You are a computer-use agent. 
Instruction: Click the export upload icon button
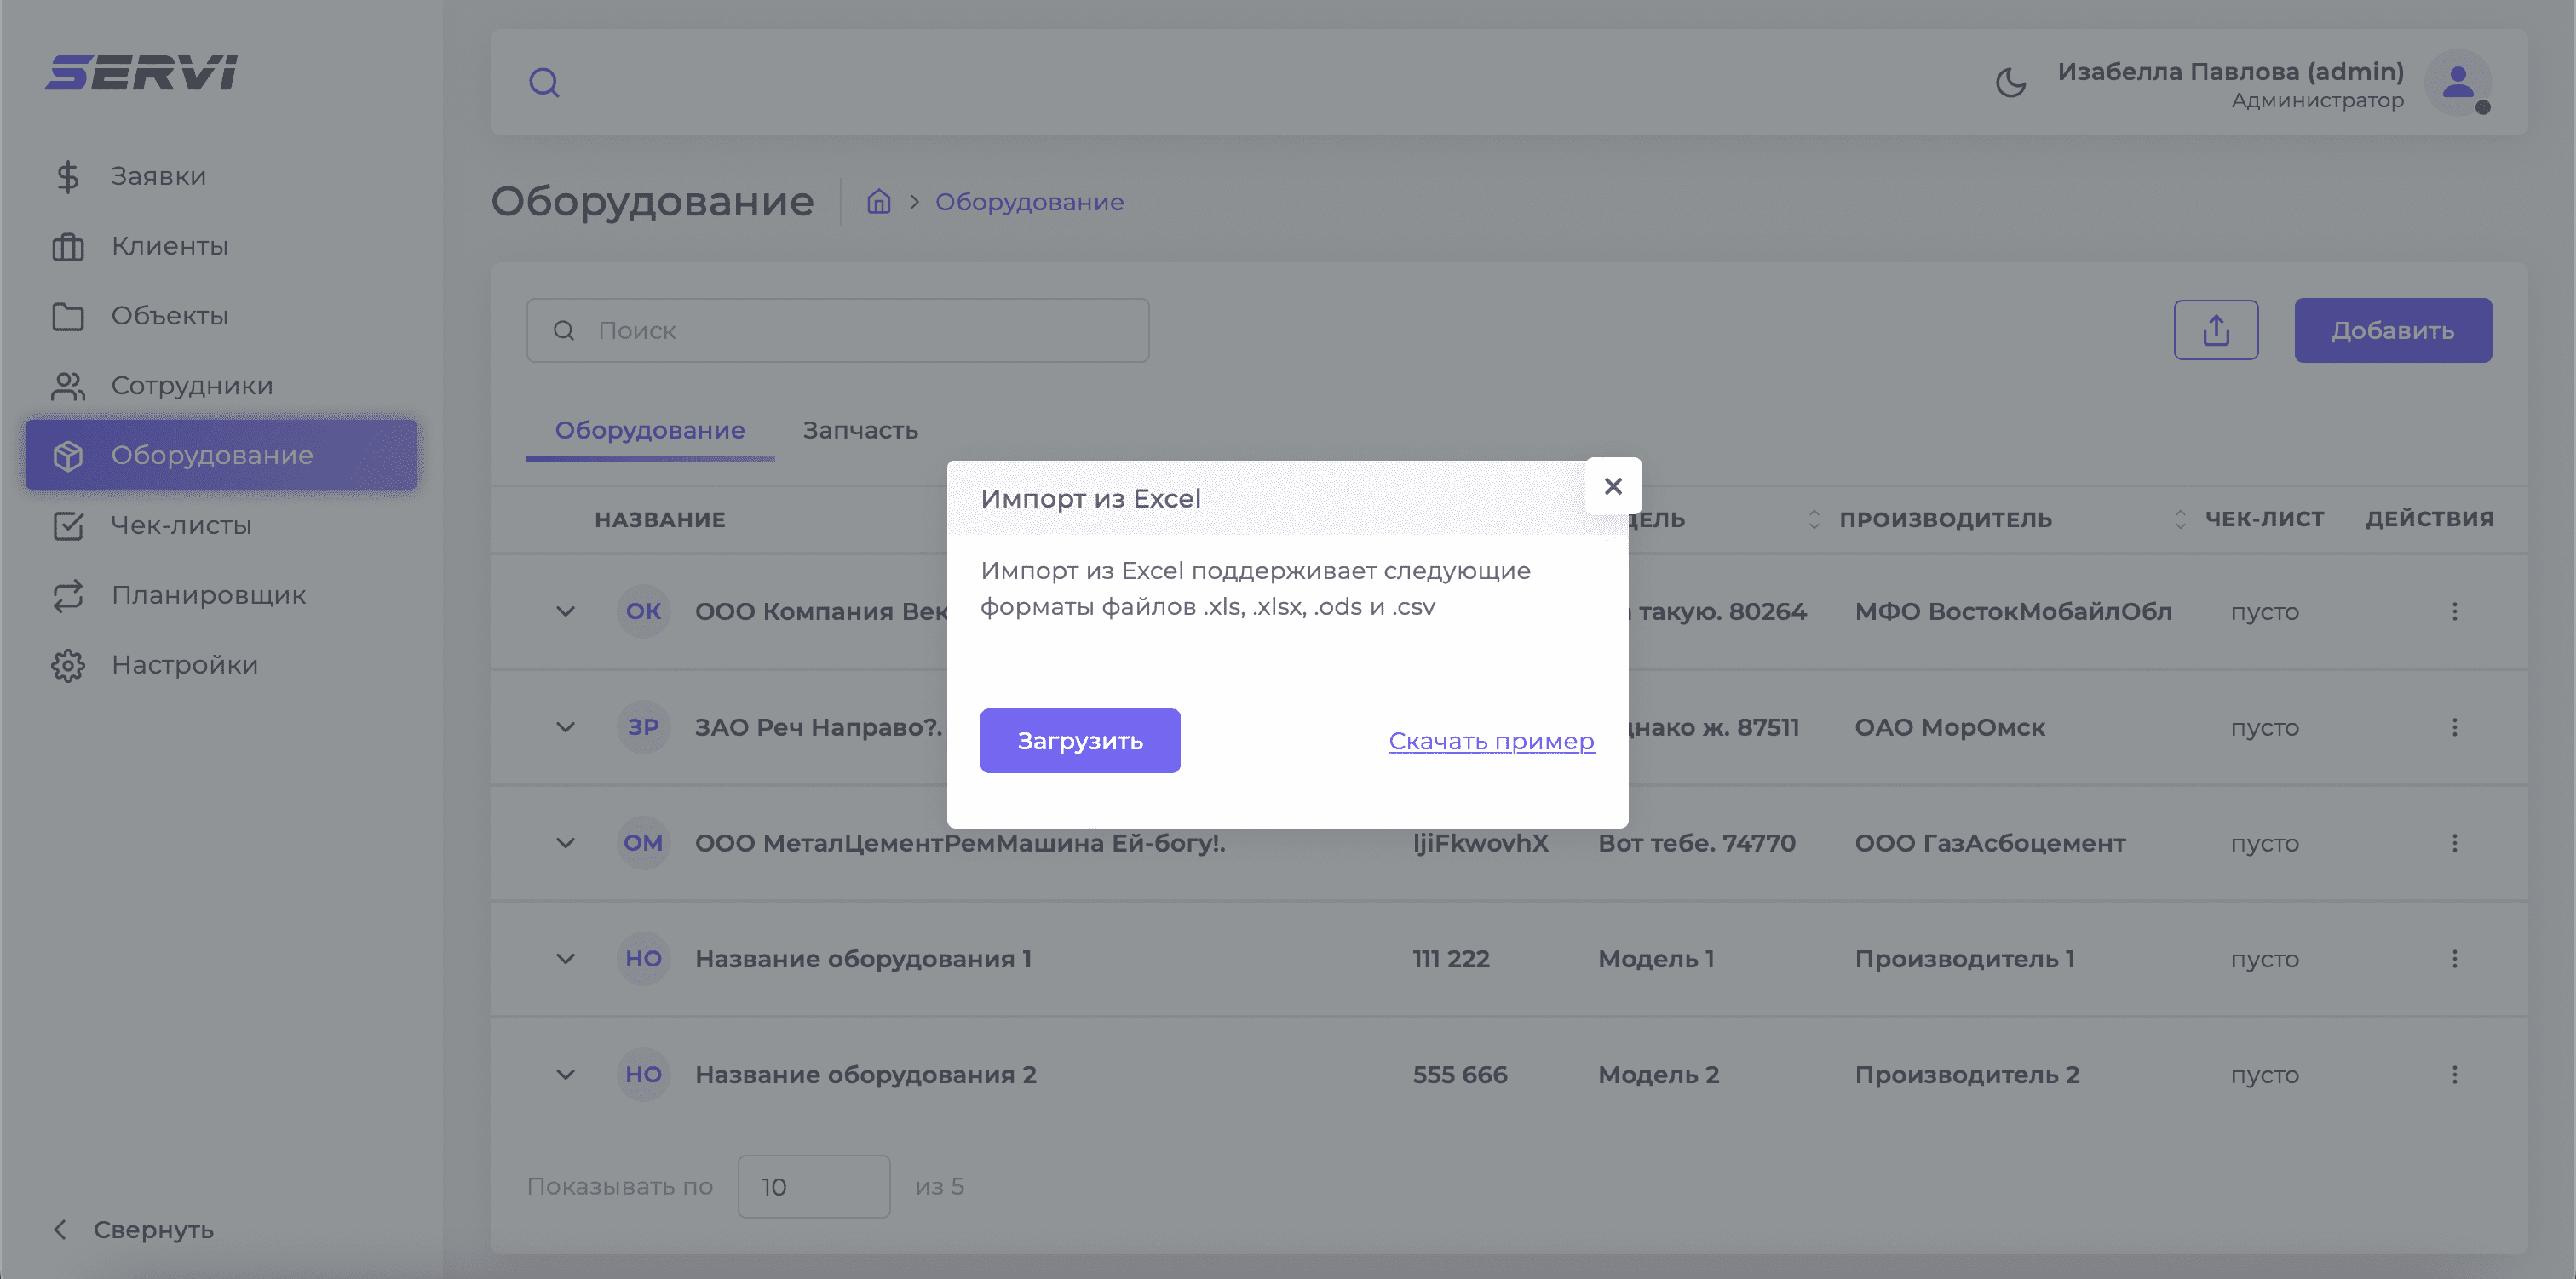[2215, 330]
